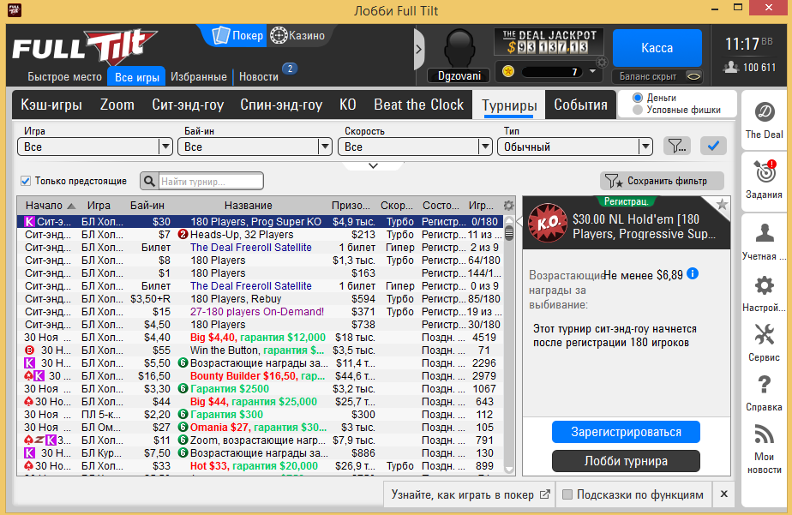Screen dimensions: 792x515
Task: Open the Бай-ин dropdown
Action: 255,147
